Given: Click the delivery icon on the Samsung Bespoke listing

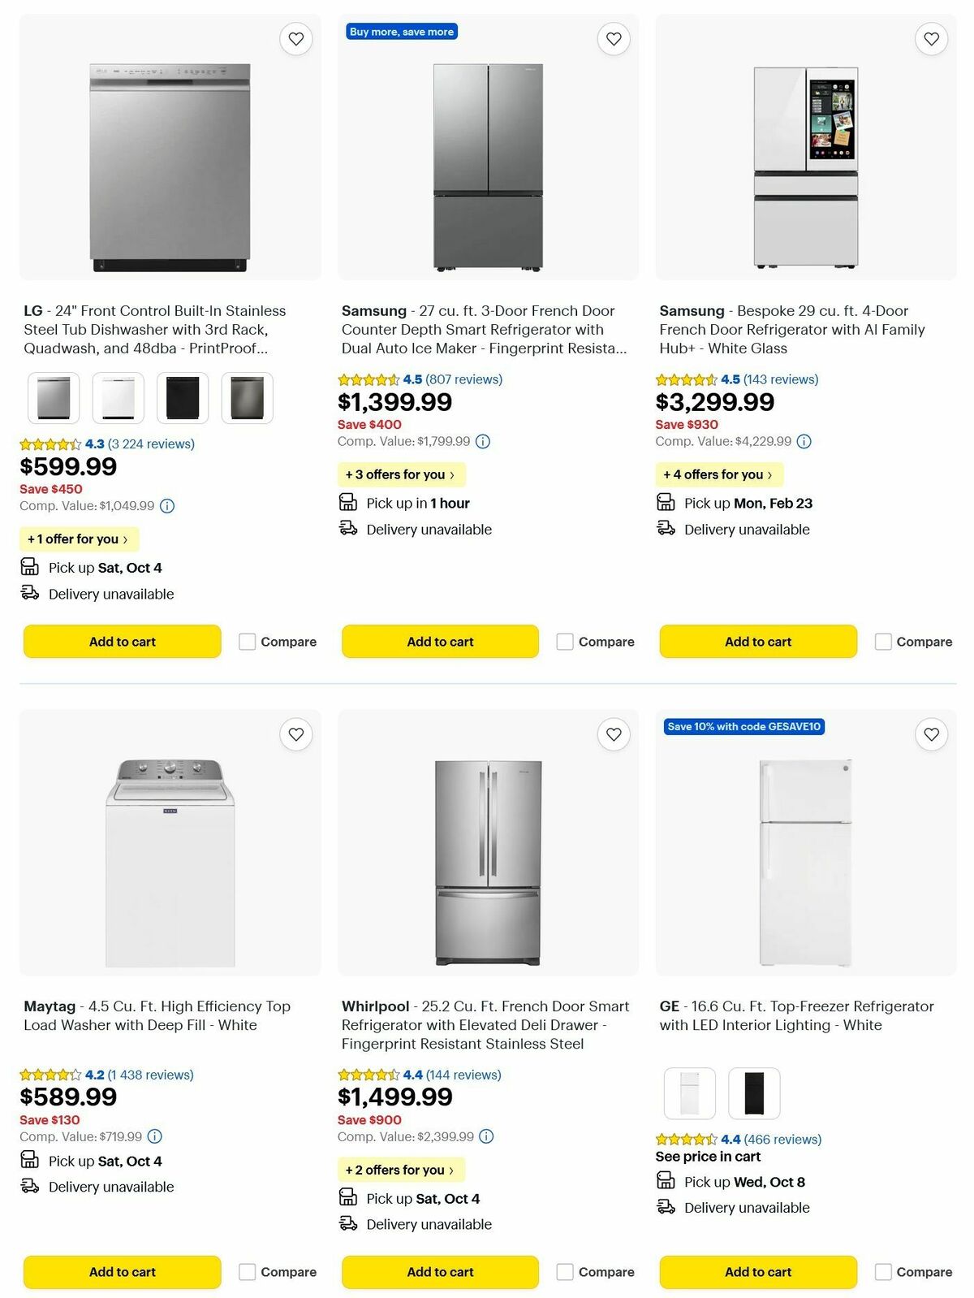Looking at the screenshot, I should pos(666,529).
